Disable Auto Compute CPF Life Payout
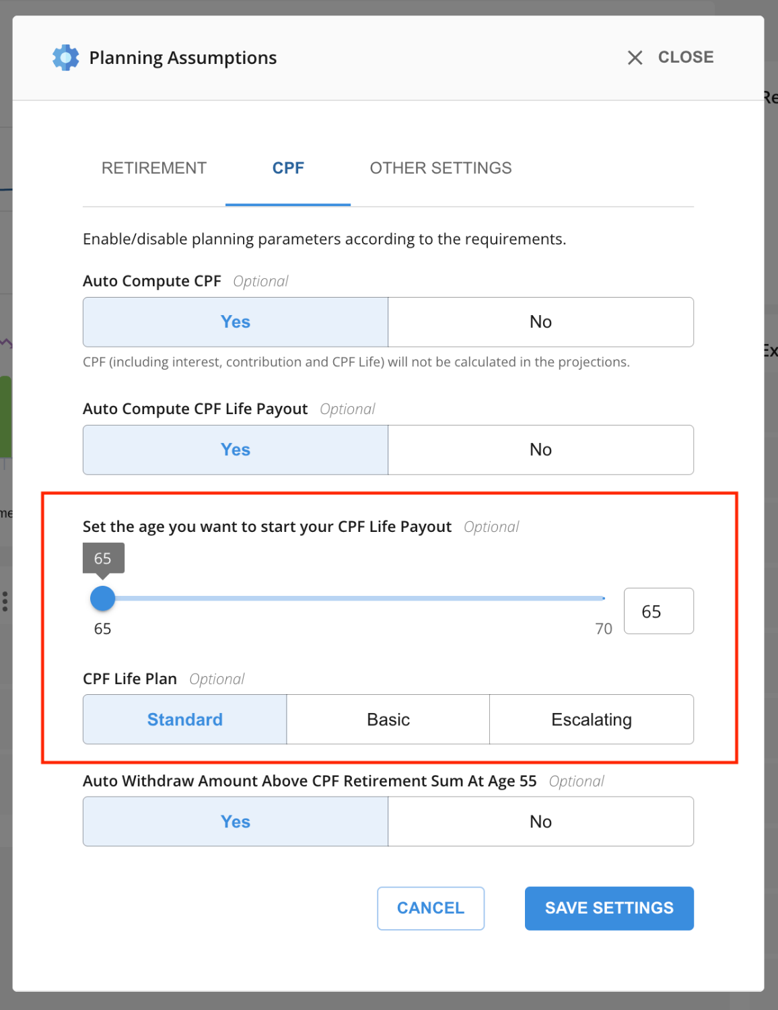Screen dimensions: 778x1010 540,450
